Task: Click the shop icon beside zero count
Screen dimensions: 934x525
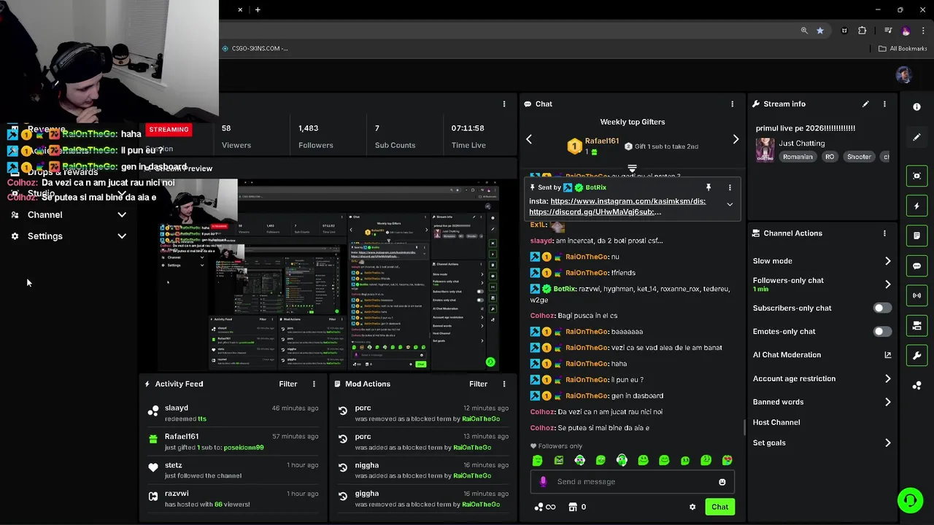Action: (x=573, y=507)
